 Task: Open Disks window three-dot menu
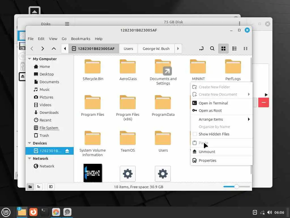pos(240,23)
